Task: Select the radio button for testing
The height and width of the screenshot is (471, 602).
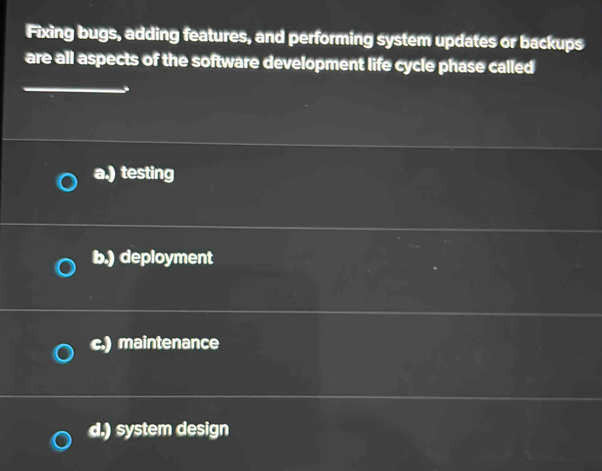Action: pos(68,183)
